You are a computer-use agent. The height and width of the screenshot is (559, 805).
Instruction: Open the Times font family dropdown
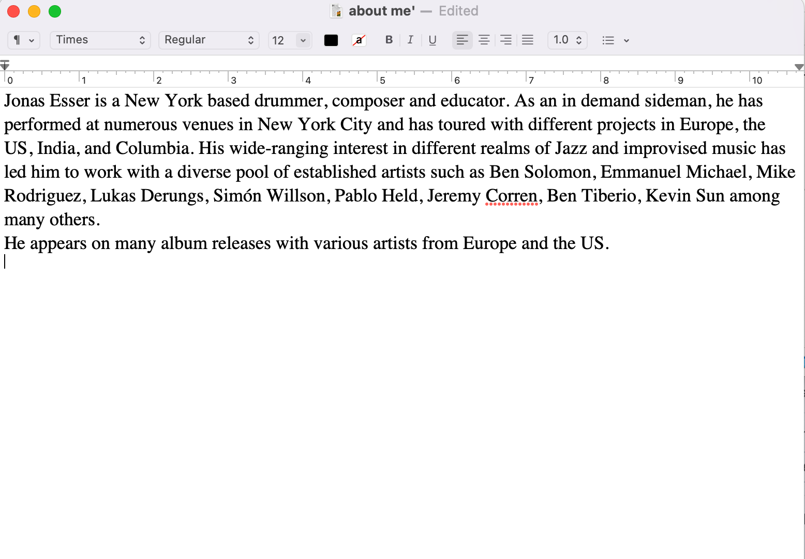coord(100,40)
